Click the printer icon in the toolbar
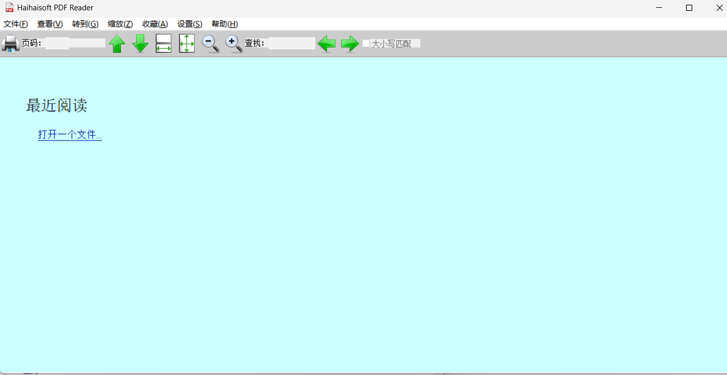 click(10, 44)
